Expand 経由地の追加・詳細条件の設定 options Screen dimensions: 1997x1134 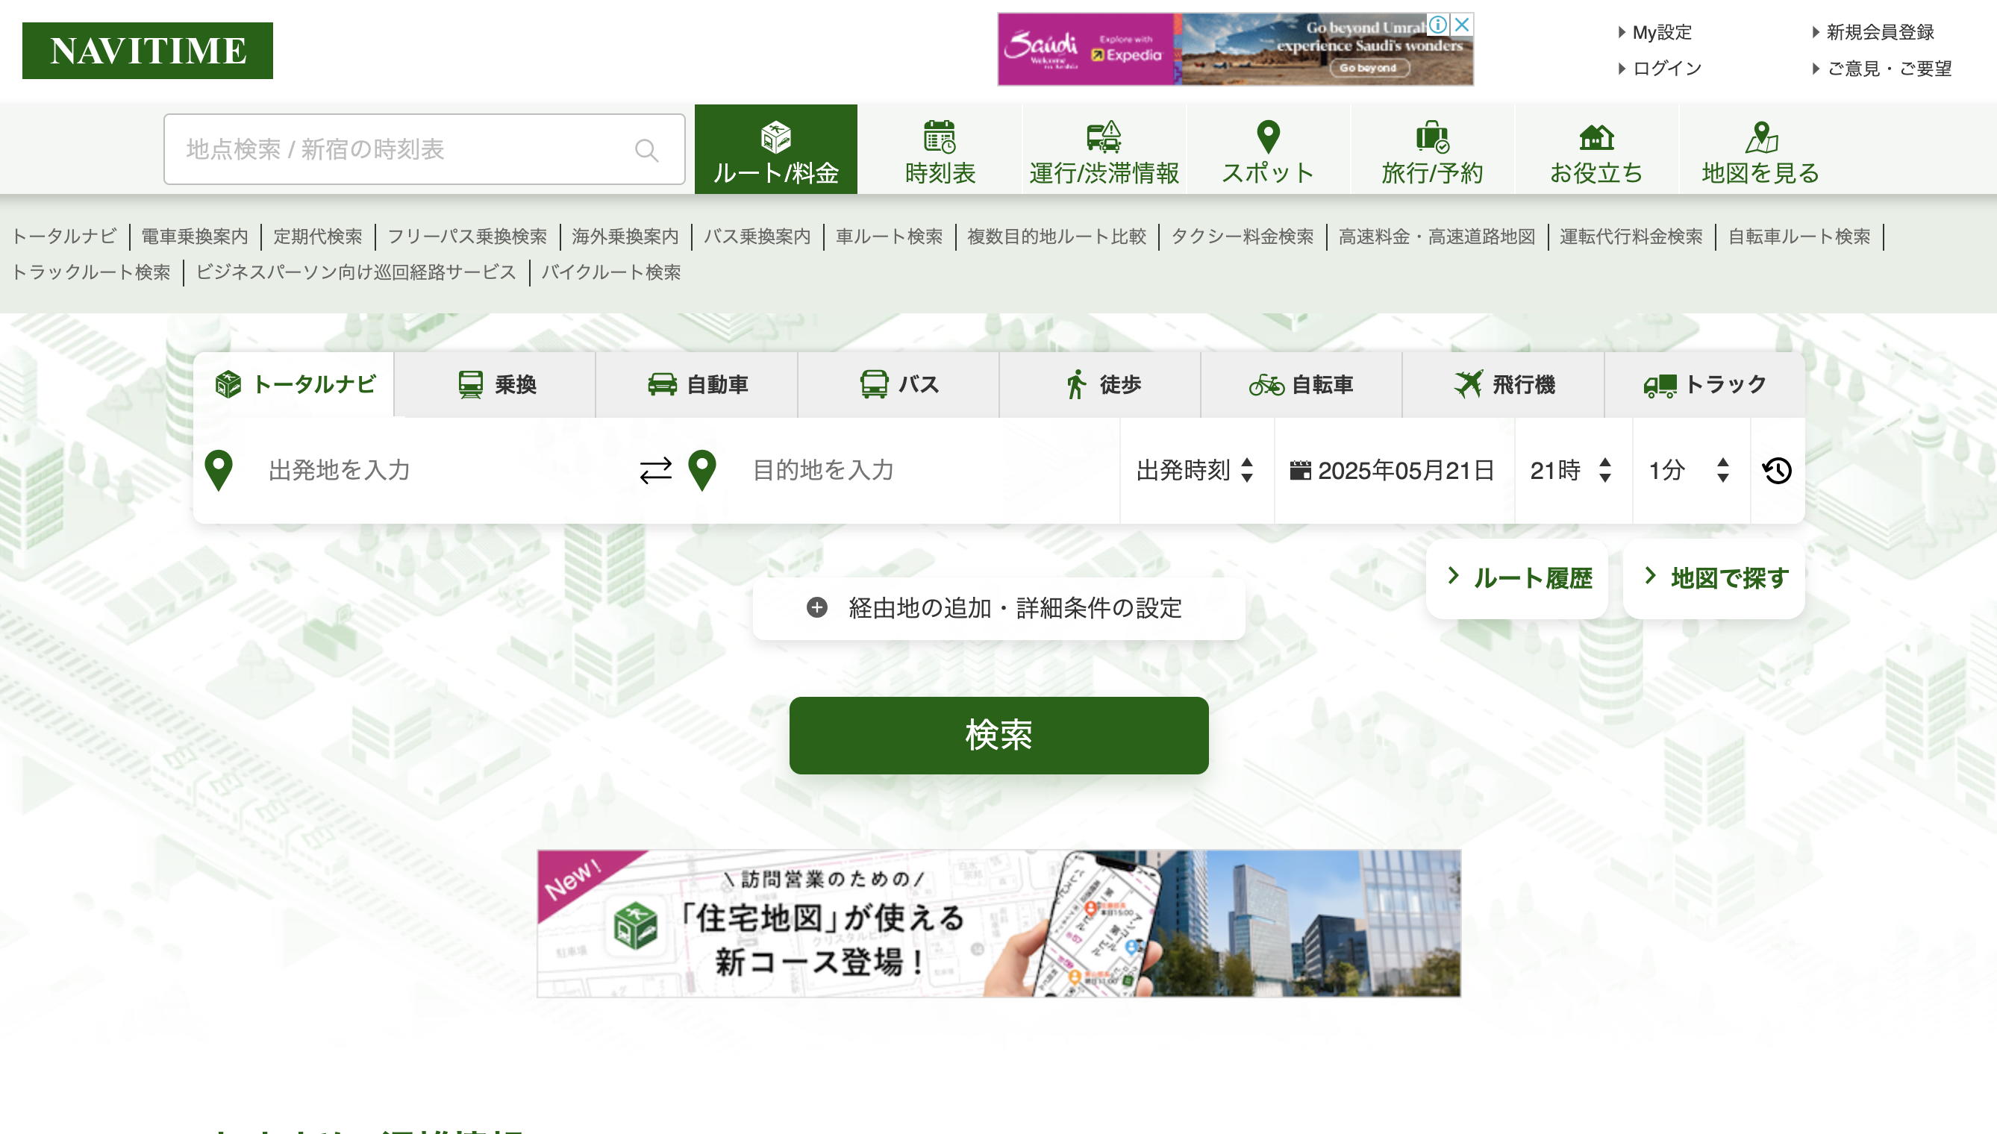pos(998,607)
